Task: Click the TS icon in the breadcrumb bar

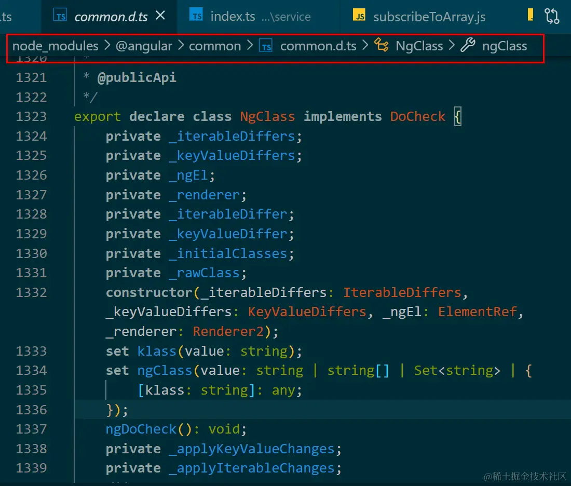Action: [x=266, y=46]
